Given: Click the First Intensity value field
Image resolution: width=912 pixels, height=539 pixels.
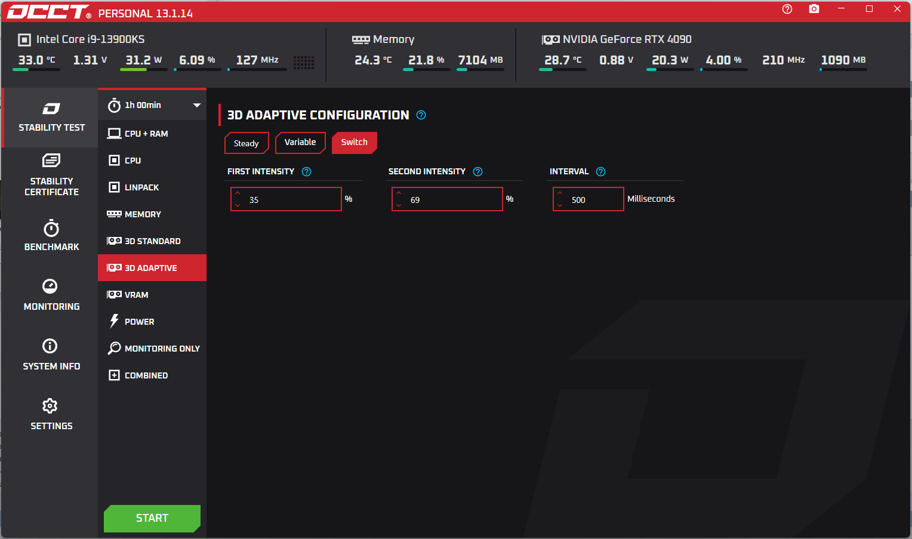Looking at the screenshot, I should click(x=286, y=199).
